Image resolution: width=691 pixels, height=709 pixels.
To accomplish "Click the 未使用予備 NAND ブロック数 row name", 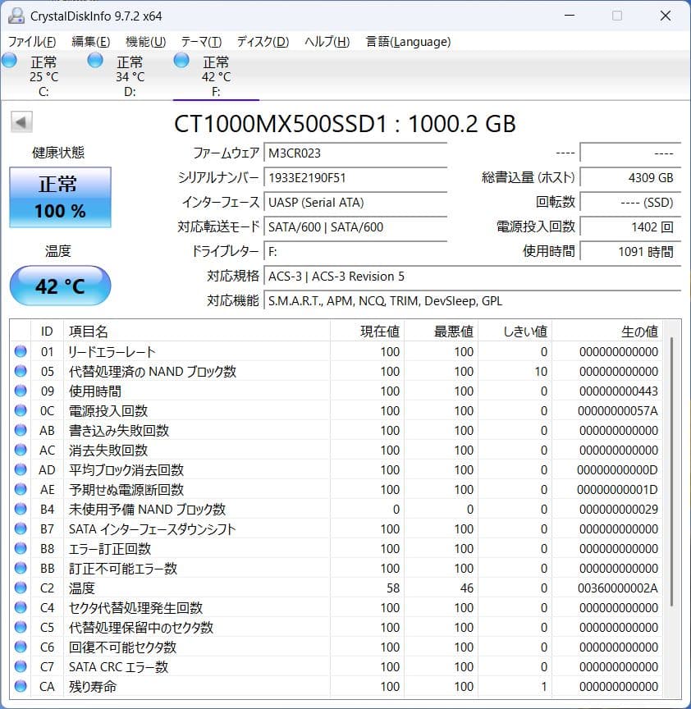I will pos(147,509).
